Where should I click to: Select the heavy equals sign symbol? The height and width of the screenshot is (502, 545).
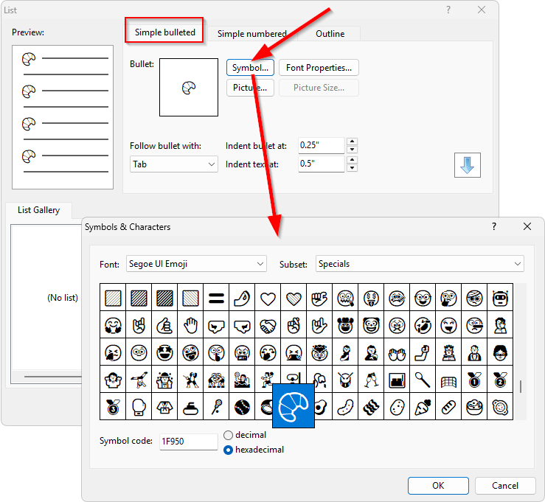216,298
